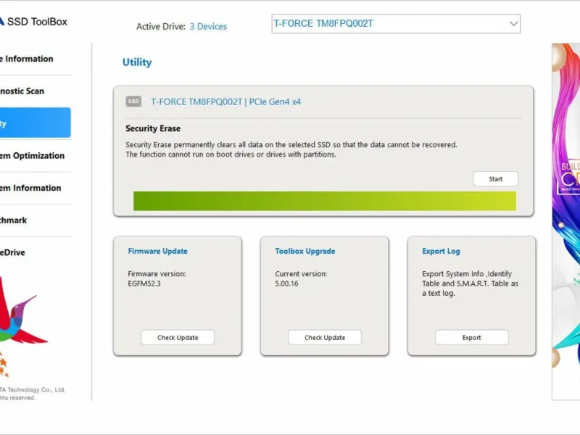Viewport: 580px width, 435px height.
Task: Click the dropdown chevron arrow for T-FORCE TM8FPQ002T
Action: click(x=513, y=24)
